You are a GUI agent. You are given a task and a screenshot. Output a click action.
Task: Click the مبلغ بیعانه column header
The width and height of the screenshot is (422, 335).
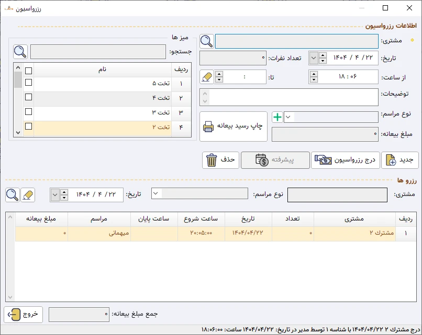pyautogui.click(x=41, y=219)
